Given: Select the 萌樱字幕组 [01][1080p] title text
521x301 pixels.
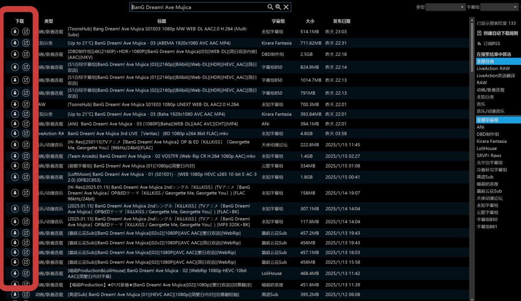Looking at the screenshot, I should click(x=132, y=166).
